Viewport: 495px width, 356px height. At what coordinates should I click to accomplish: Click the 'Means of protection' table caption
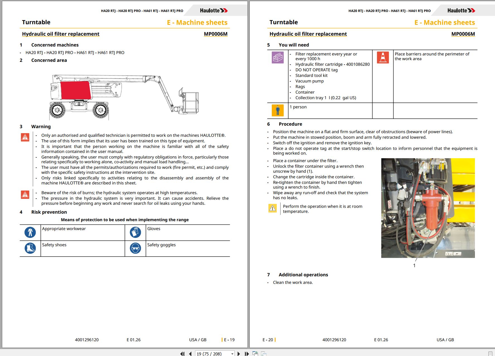click(125, 220)
